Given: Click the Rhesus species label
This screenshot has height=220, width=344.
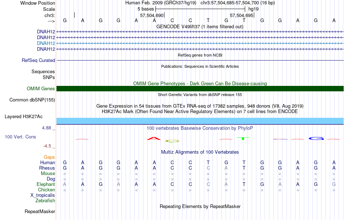Looking at the screenshot, I should [47, 168].
